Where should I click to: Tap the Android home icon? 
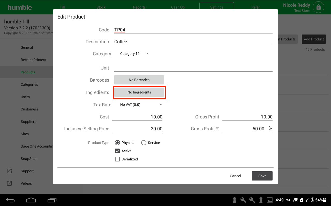click(x=31, y=200)
